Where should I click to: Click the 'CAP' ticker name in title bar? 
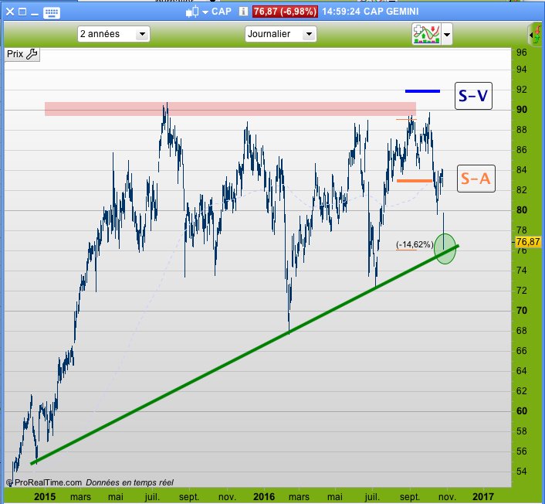click(222, 12)
